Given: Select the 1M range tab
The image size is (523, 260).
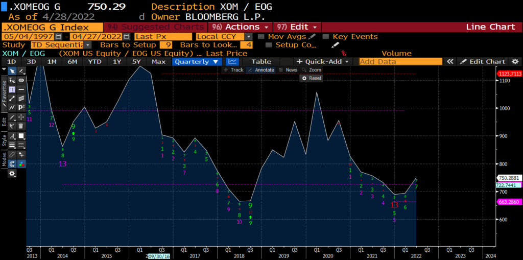Looking at the screenshot, I should click(x=52, y=62).
